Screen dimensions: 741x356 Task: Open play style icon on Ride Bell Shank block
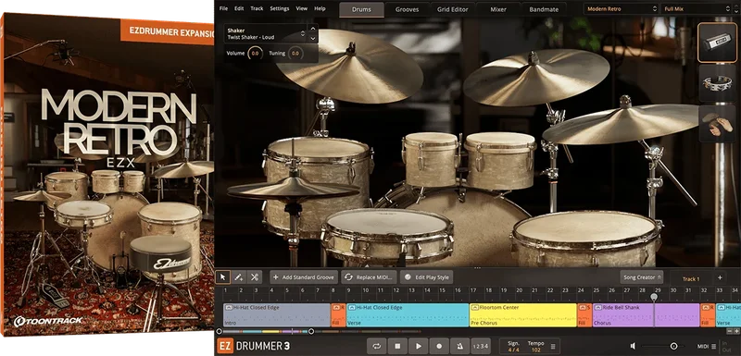coord(597,307)
